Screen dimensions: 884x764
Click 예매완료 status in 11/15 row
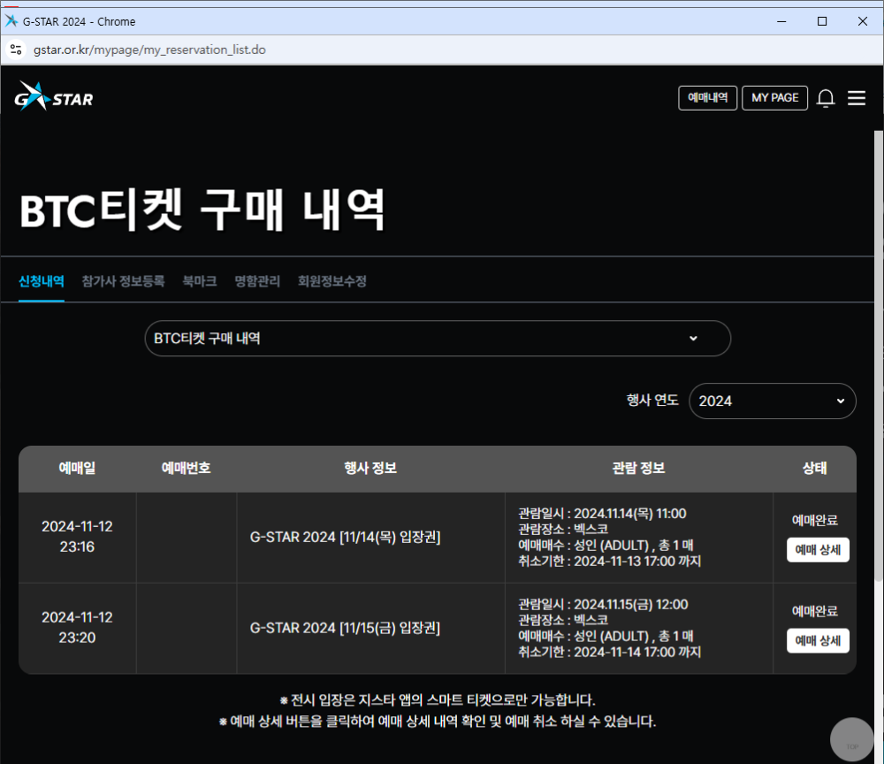pyautogui.click(x=815, y=611)
